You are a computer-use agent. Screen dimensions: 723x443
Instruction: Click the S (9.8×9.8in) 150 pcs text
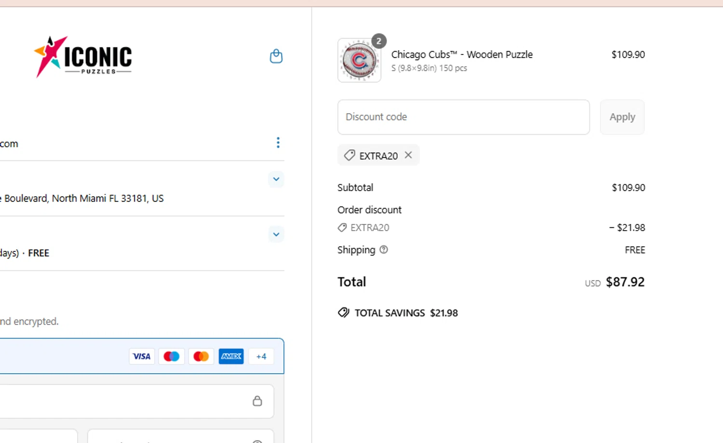point(429,68)
